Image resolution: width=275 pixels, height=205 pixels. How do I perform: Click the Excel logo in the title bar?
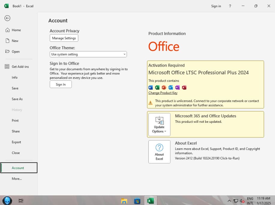click(6, 6)
